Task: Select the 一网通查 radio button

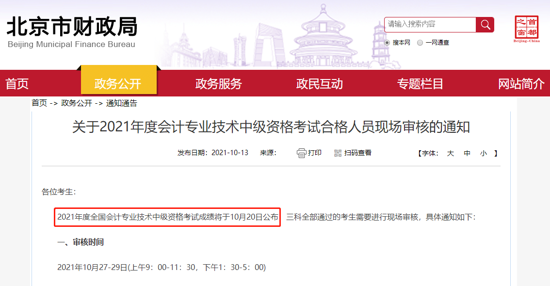Action: tap(420, 43)
